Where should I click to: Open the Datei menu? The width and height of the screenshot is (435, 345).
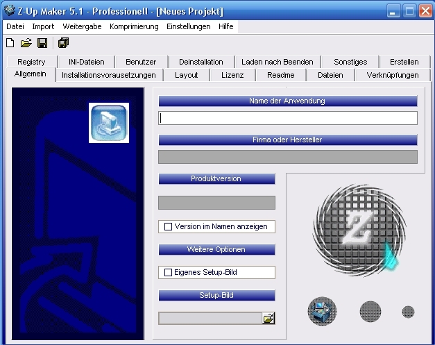tap(15, 26)
